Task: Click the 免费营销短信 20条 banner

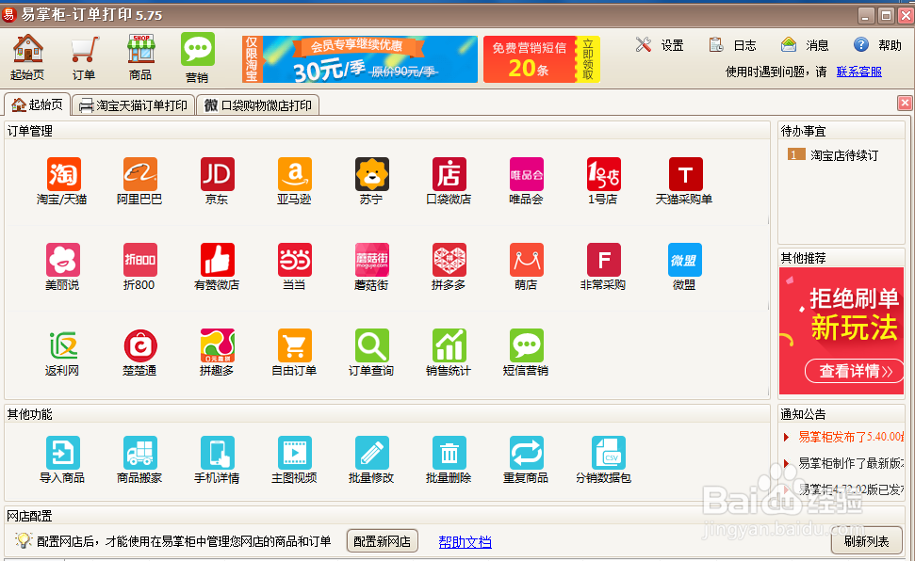Action: [x=542, y=59]
